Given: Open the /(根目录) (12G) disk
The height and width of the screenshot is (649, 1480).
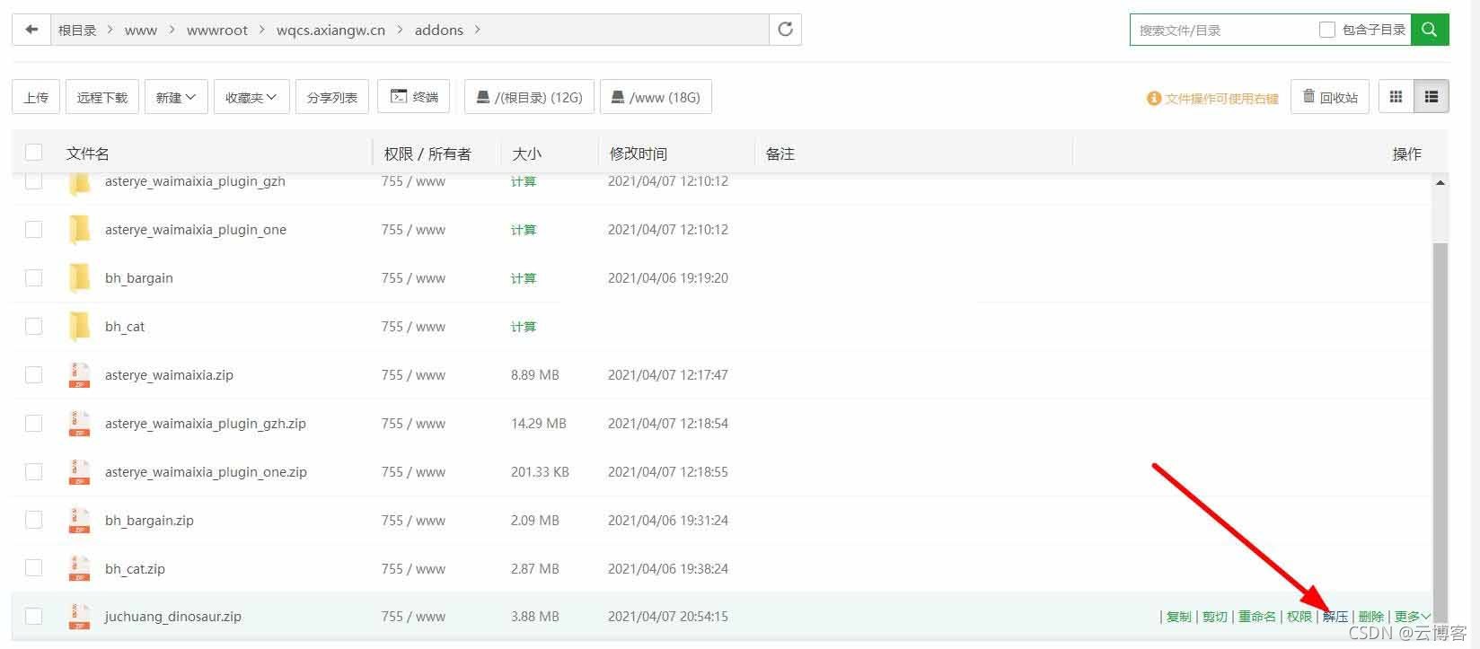Looking at the screenshot, I should click(529, 97).
